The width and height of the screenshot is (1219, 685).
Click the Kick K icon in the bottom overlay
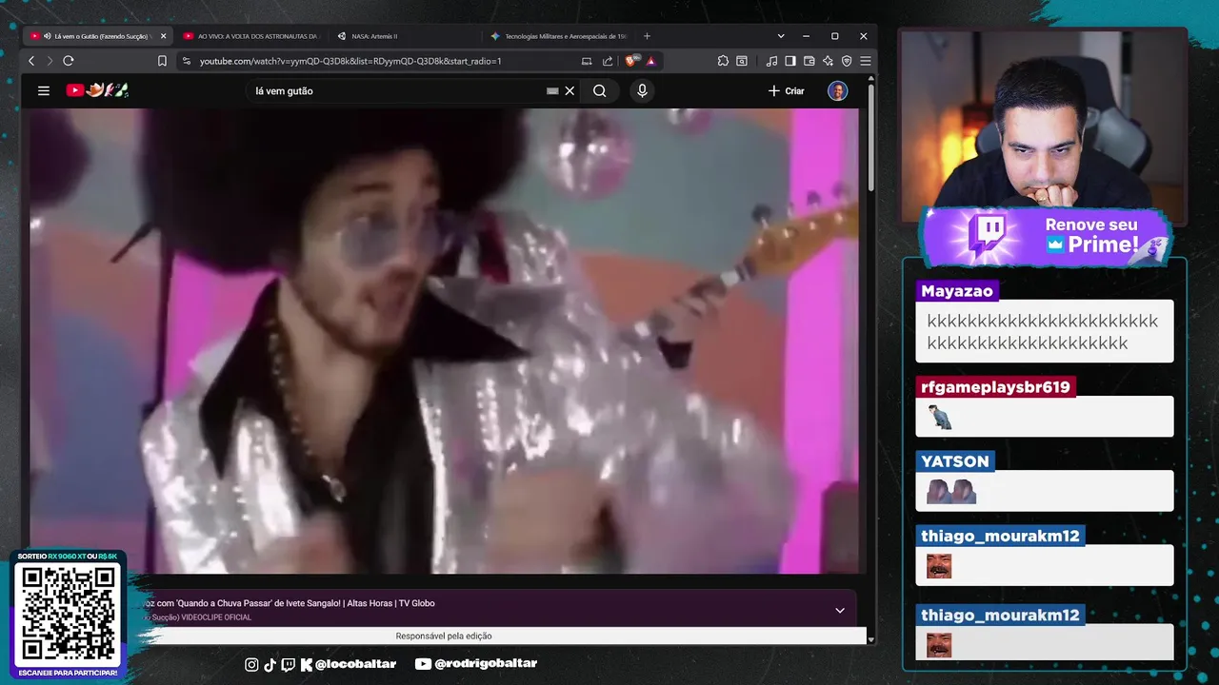[x=307, y=664]
